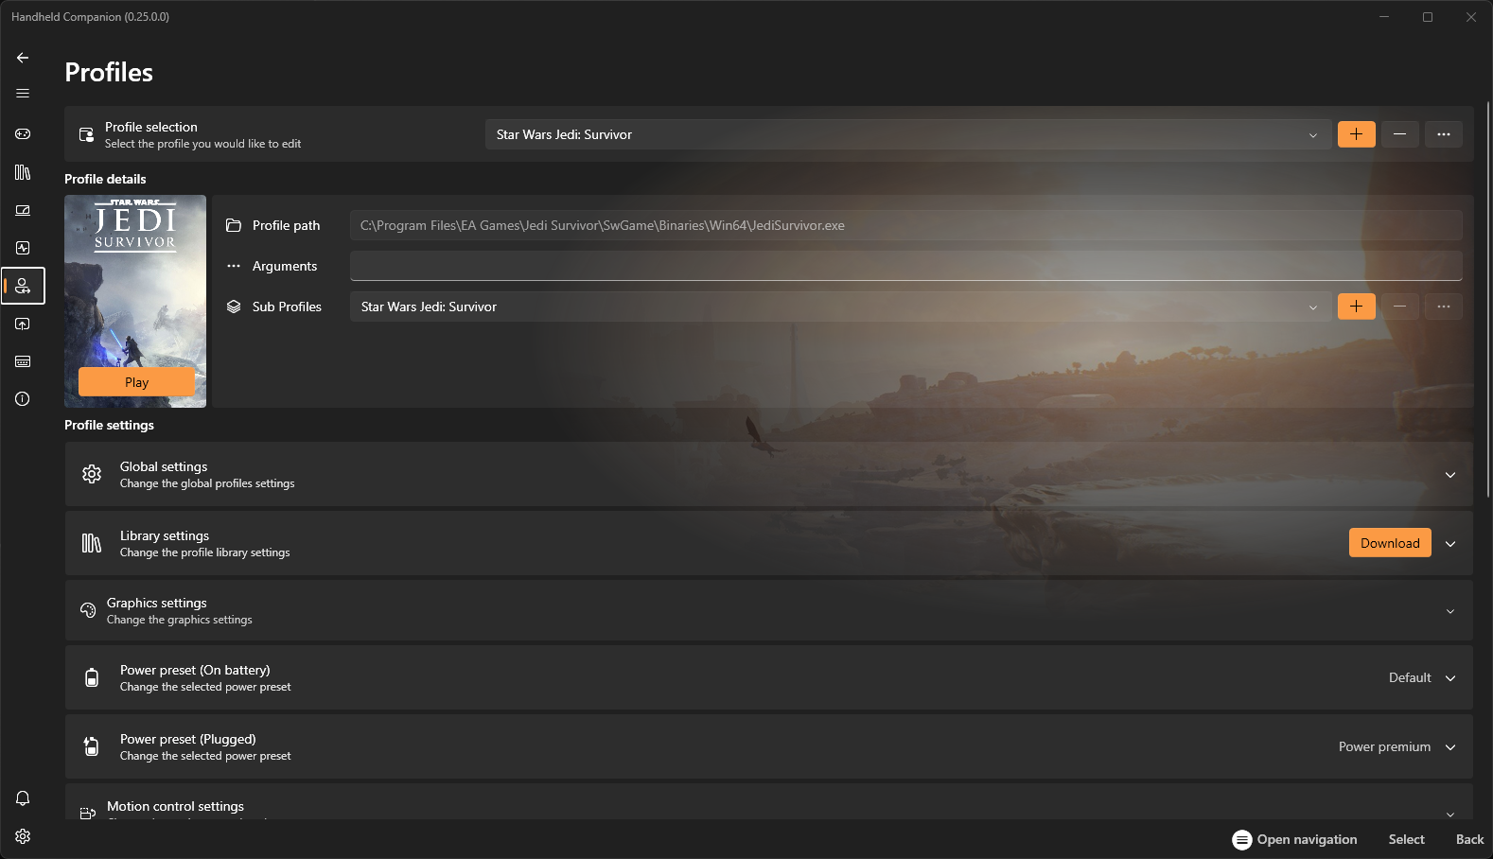
Task: Click the Profiles page heading
Action: pos(109,73)
